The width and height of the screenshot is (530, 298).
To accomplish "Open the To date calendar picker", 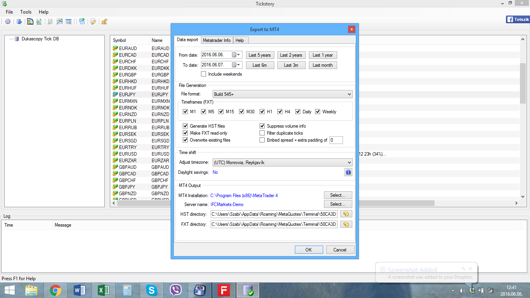I will click(x=236, y=65).
